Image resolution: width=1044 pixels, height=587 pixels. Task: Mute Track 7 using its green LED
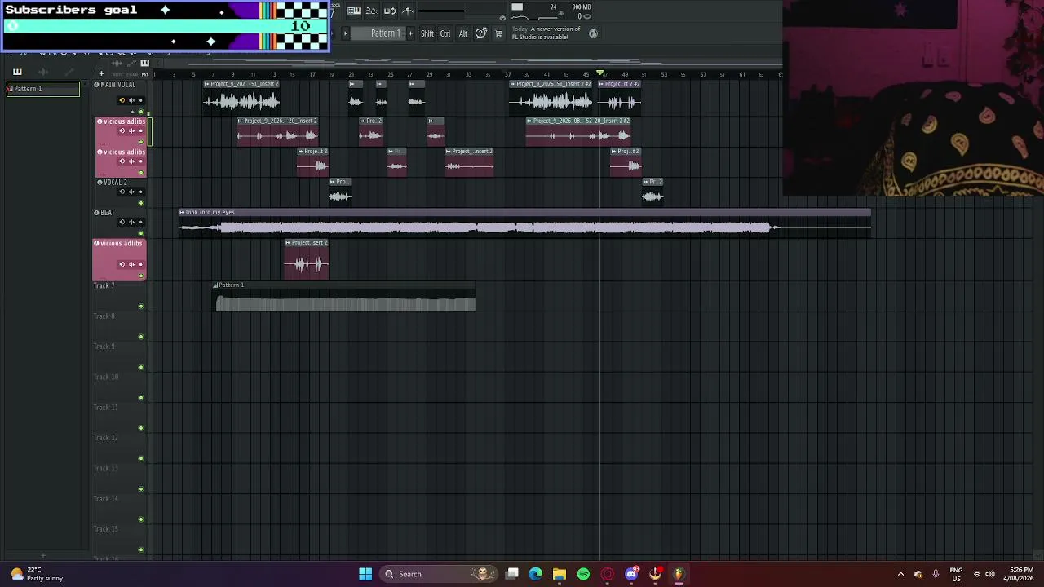[141, 307]
